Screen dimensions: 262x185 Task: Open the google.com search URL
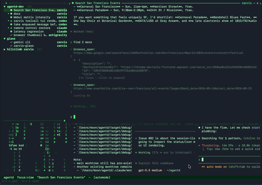158,53
